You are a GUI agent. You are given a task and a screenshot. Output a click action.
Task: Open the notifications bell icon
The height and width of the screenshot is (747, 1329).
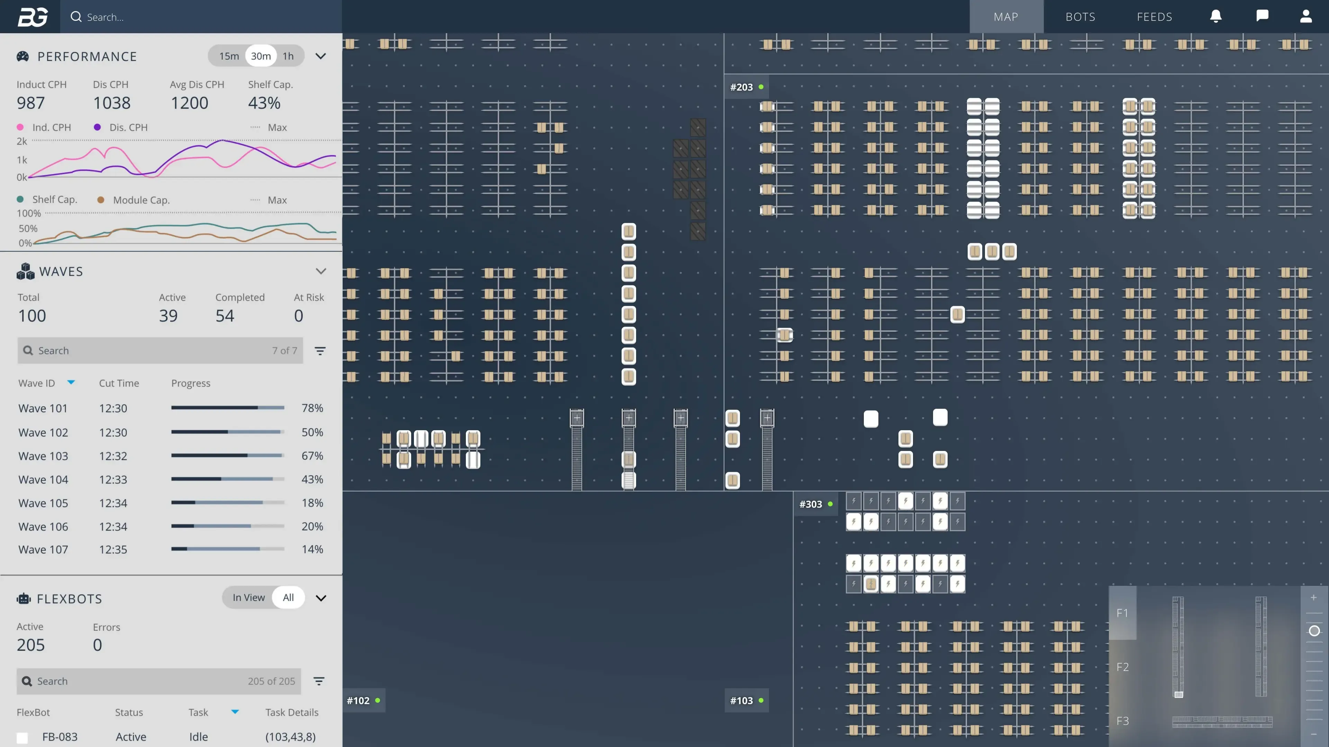click(1215, 16)
